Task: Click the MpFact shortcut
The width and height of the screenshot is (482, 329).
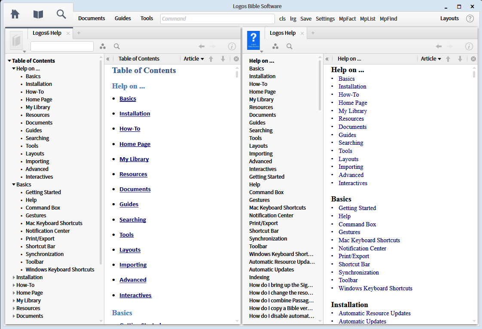Action: tap(348, 19)
